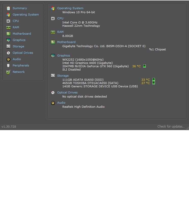Click SLI Disabled text
The image size is (189, 219).
click(71, 70)
